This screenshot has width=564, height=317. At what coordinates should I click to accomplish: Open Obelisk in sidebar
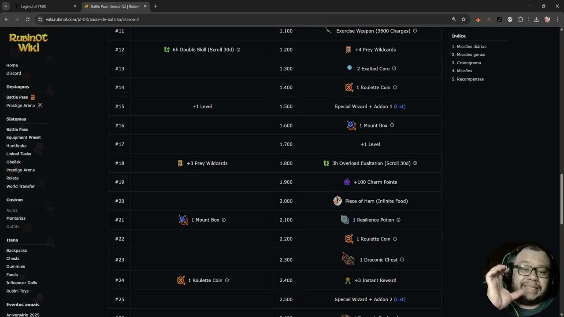[14, 162]
